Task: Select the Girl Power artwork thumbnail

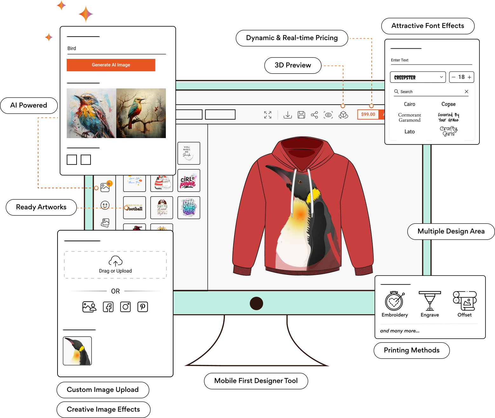Action: [189, 181]
